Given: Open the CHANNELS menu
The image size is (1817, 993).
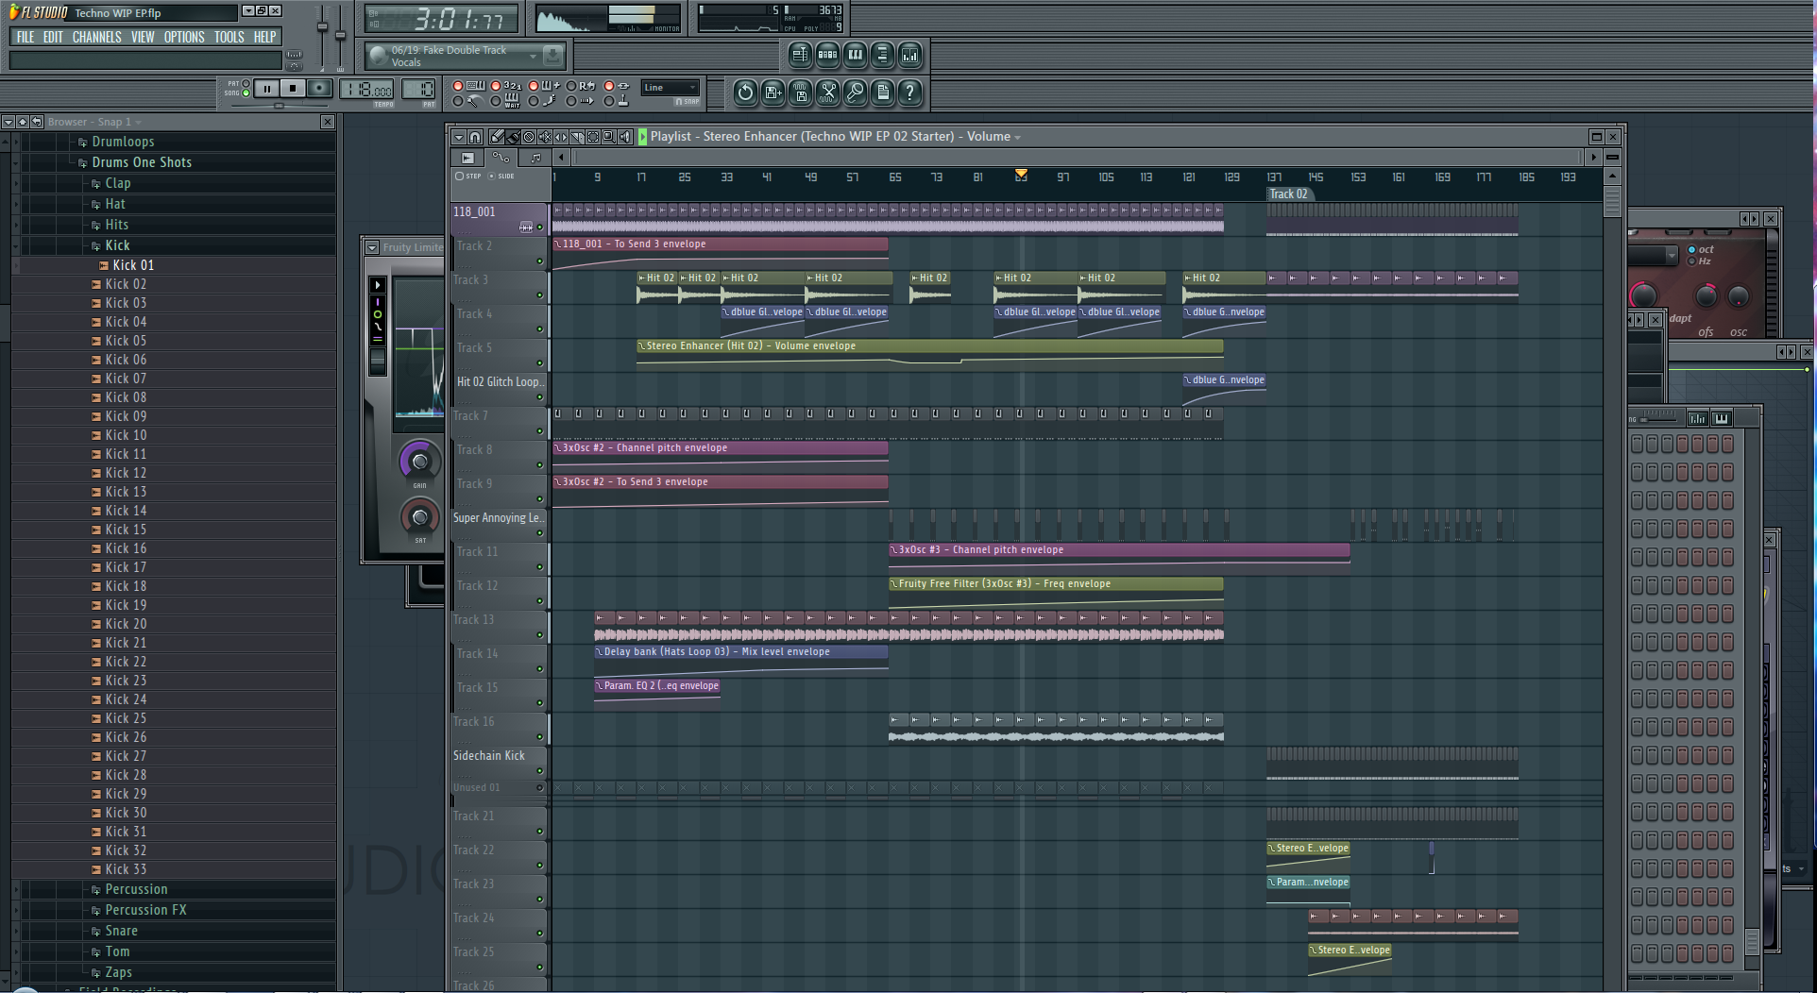Looking at the screenshot, I should (x=96, y=38).
